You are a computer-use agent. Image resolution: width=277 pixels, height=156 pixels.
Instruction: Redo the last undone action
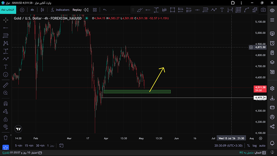113,10
